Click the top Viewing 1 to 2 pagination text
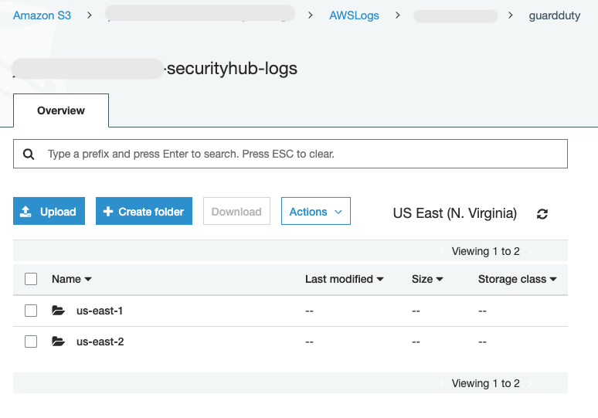 point(485,251)
